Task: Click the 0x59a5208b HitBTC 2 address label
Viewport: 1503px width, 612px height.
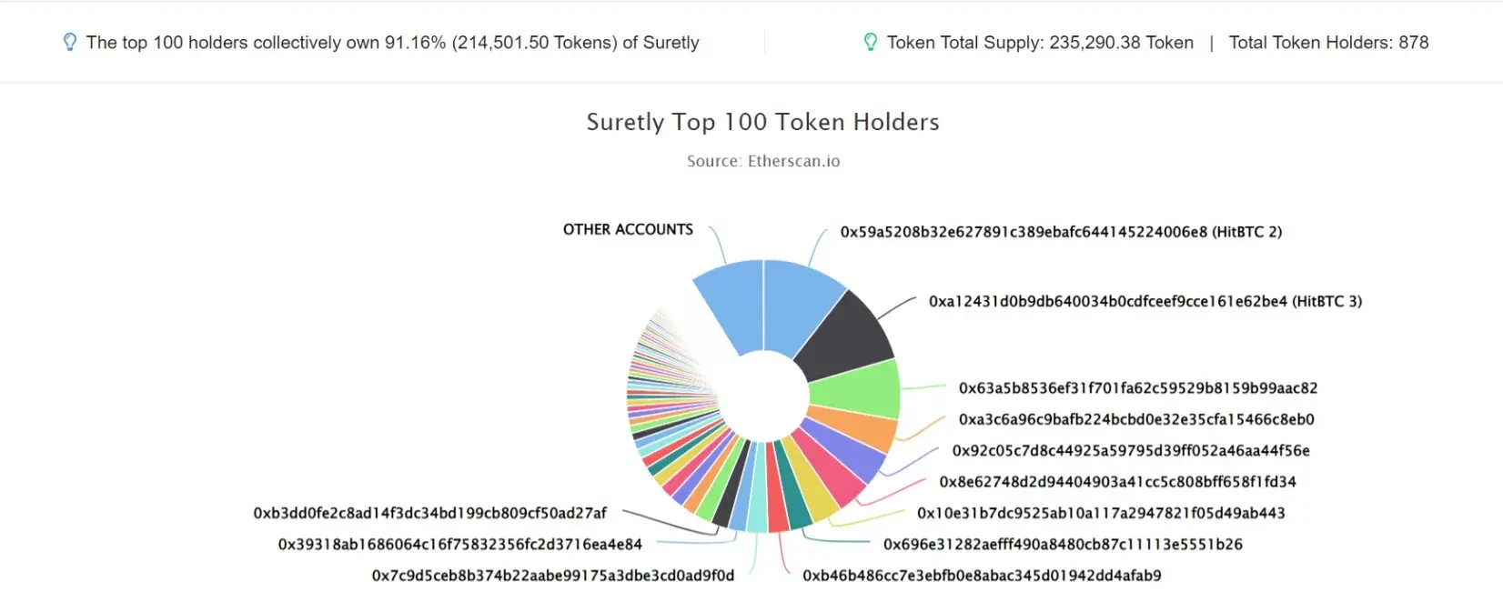Action: 1061,232
